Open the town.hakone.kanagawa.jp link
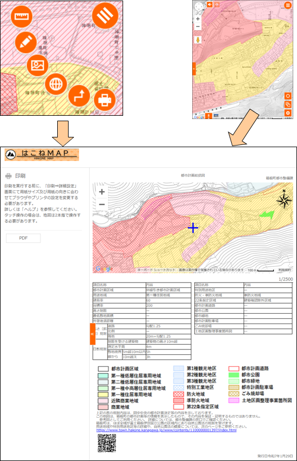The image size is (297, 461). [x=166, y=430]
